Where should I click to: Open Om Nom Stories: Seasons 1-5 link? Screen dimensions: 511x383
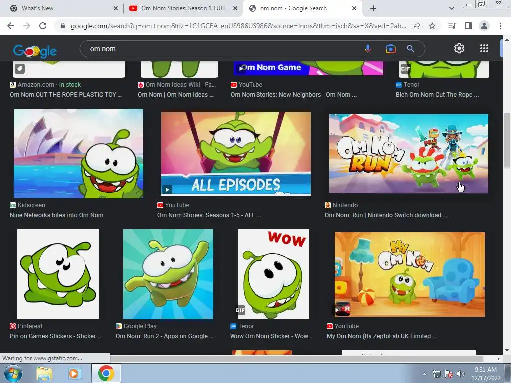(209, 215)
